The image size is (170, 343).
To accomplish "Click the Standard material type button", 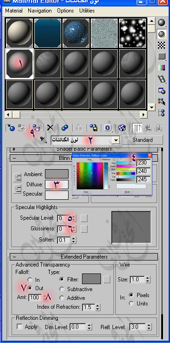I will click(143, 140).
